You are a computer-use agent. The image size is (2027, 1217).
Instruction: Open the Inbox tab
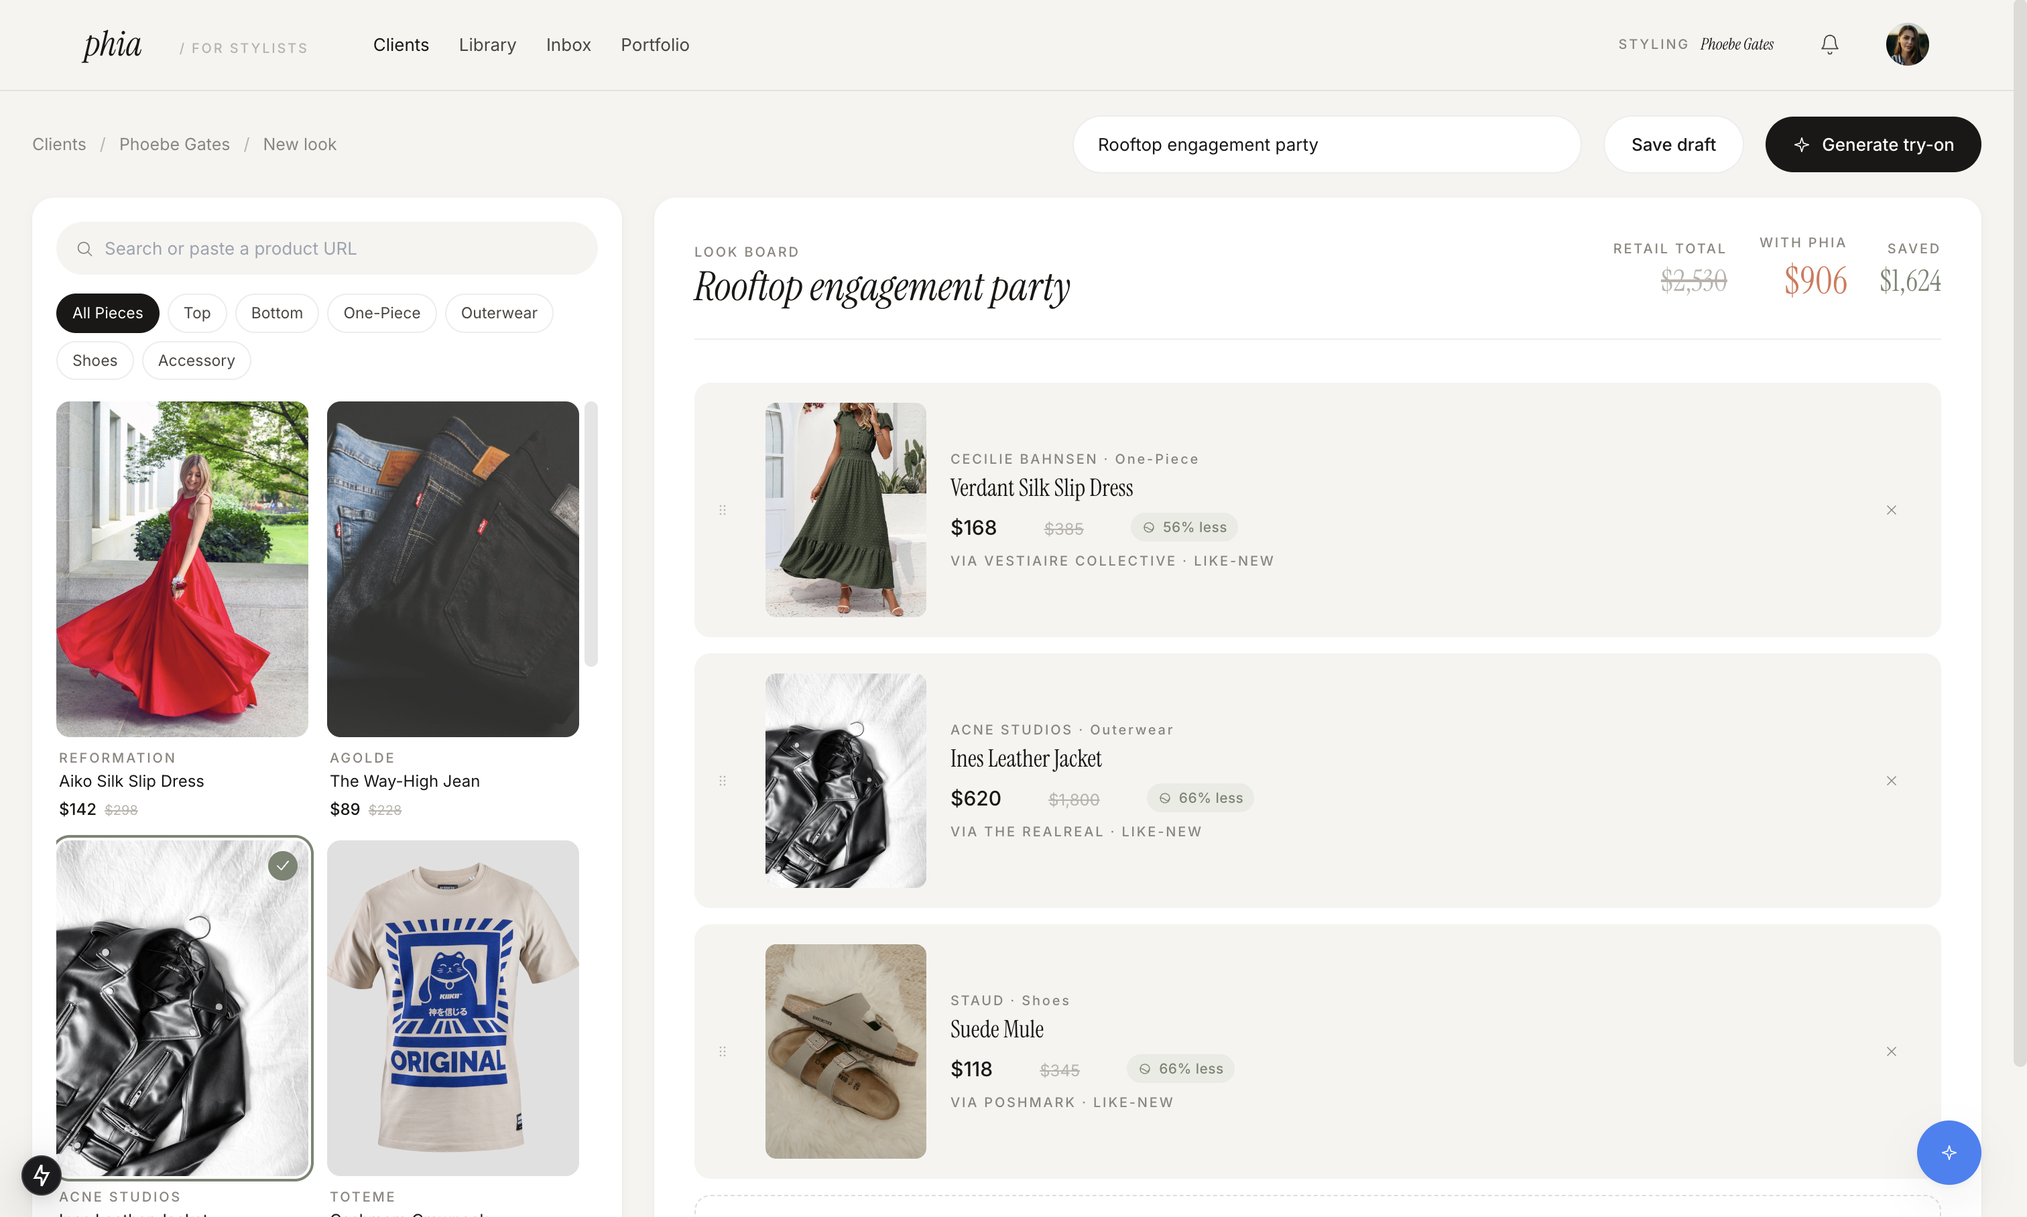tap(568, 45)
